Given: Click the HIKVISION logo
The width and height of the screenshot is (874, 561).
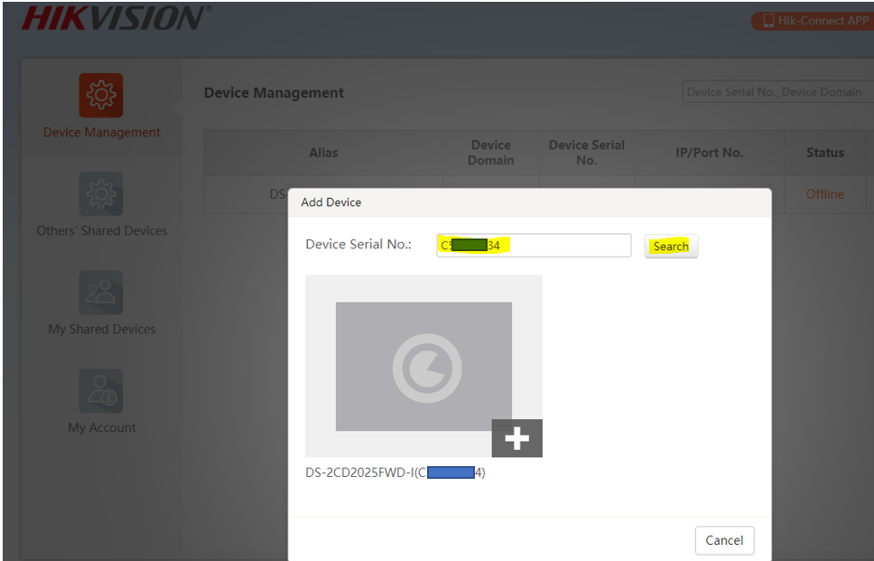Looking at the screenshot, I should pyautogui.click(x=115, y=18).
